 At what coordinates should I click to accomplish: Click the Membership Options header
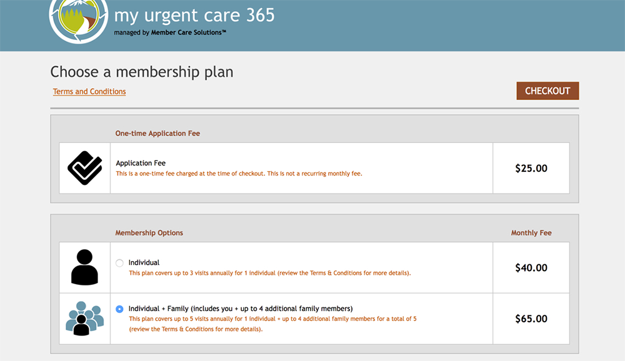coord(149,232)
